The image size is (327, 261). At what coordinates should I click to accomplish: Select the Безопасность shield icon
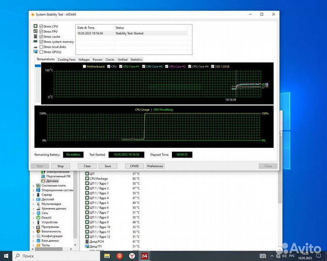point(38,231)
